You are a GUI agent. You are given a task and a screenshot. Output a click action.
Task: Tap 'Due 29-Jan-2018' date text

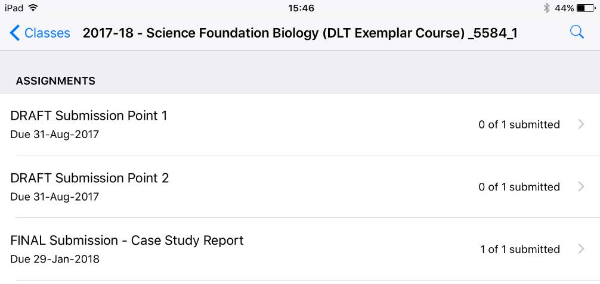pos(55,259)
